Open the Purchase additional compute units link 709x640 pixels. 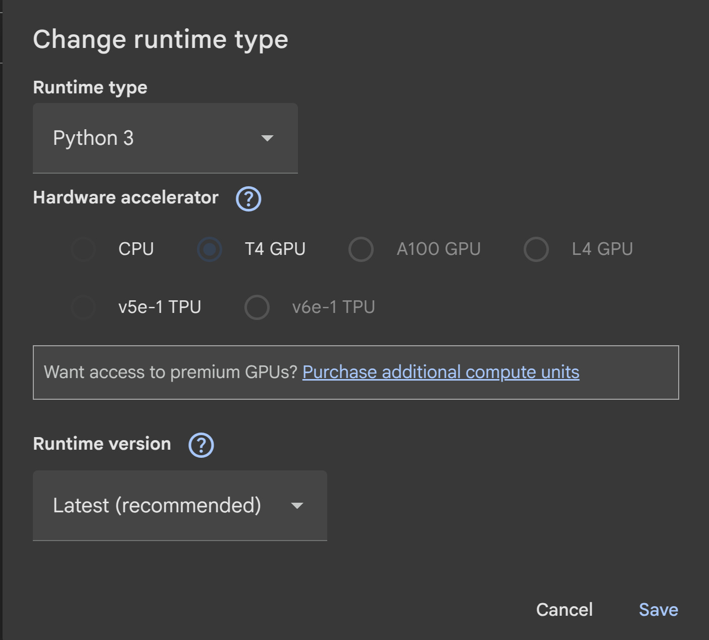pos(440,372)
